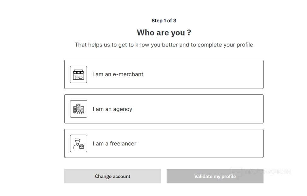The width and height of the screenshot is (307, 196).
Task: Click the "Who are you ?" heading
Action: [164, 33]
